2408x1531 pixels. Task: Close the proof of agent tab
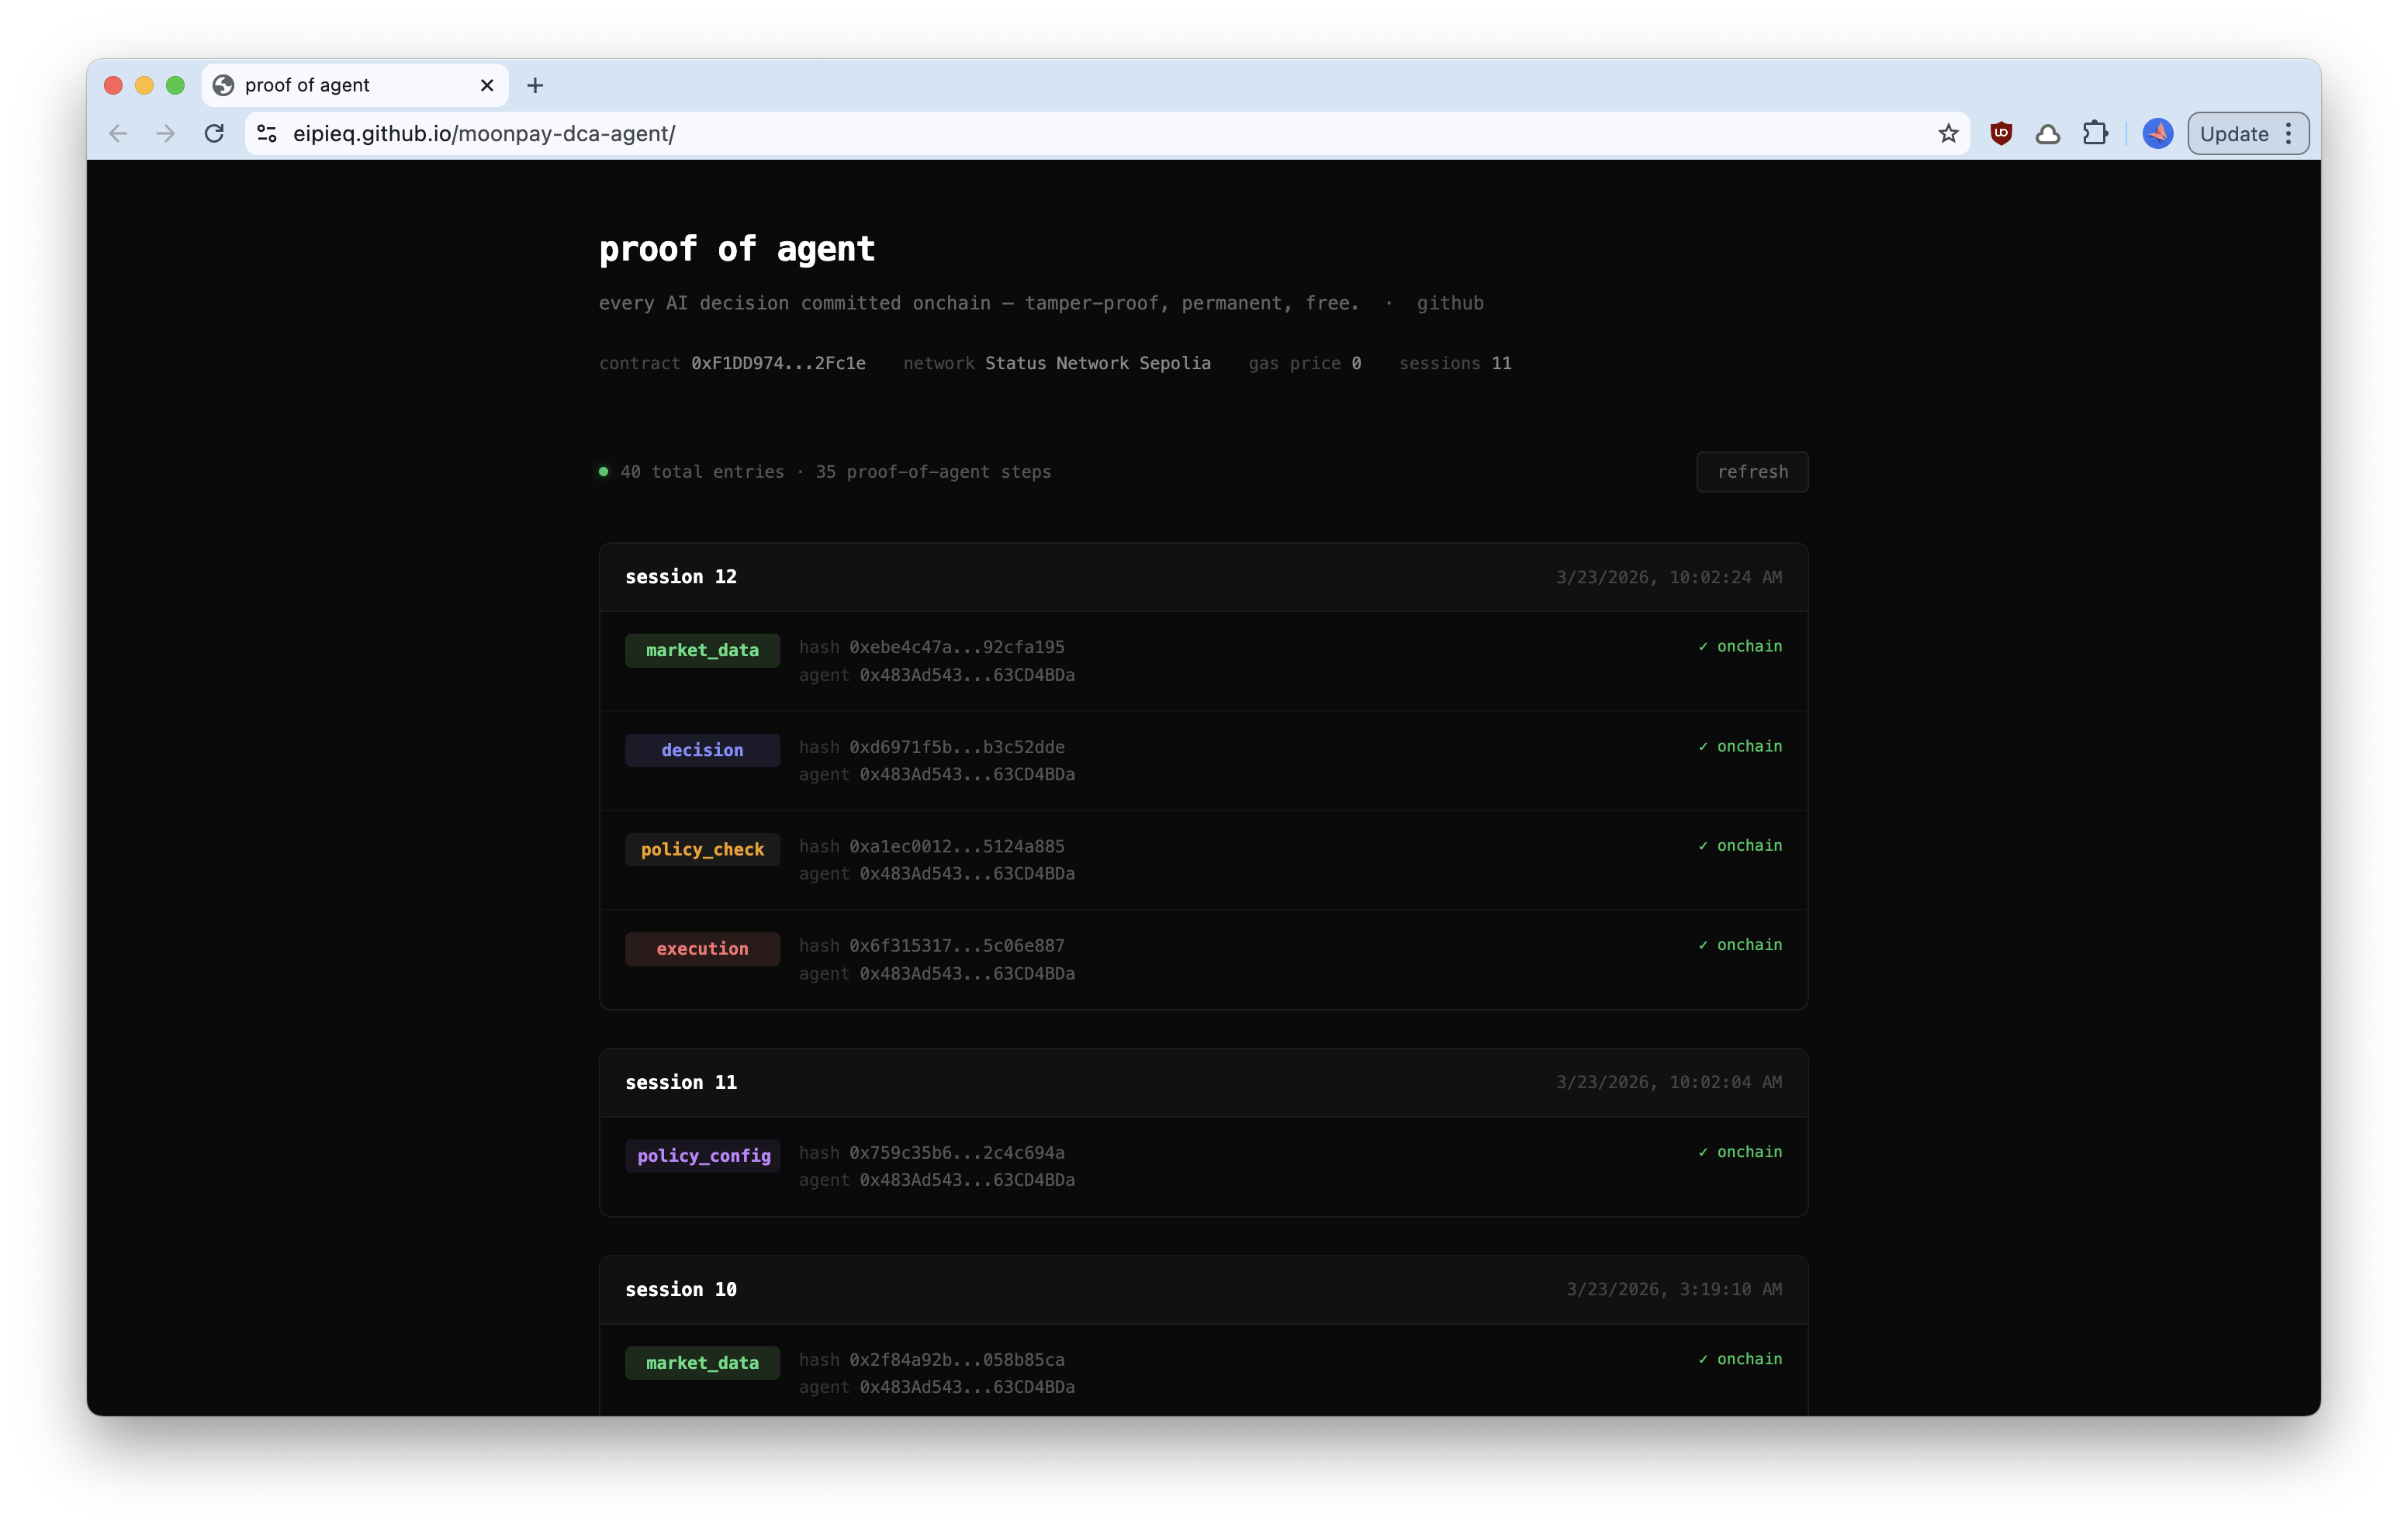click(487, 85)
